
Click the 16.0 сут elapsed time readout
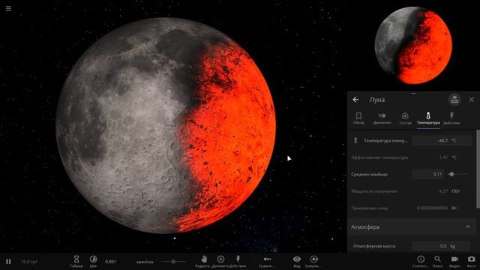(29, 262)
